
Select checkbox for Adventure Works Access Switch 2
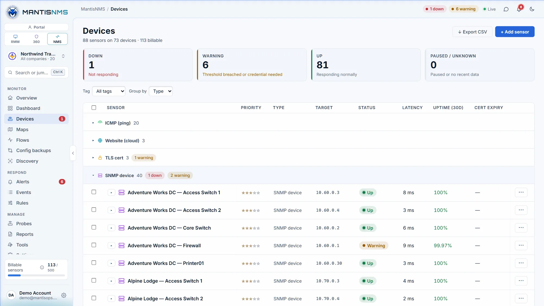click(94, 210)
